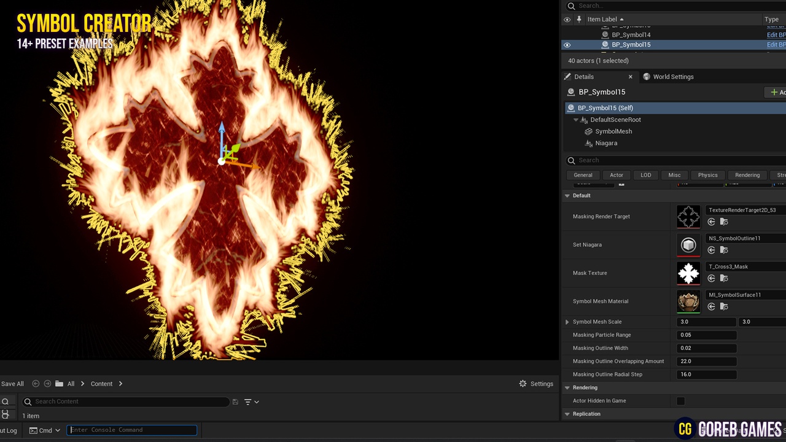Open the NS_SymbolOutline11 asset dropdown

point(746,238)
